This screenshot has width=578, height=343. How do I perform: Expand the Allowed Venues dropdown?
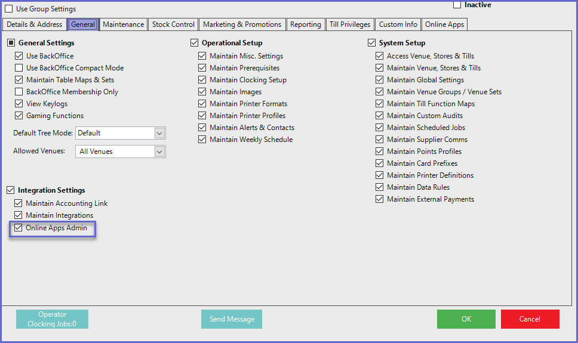[x=159, y=152]
